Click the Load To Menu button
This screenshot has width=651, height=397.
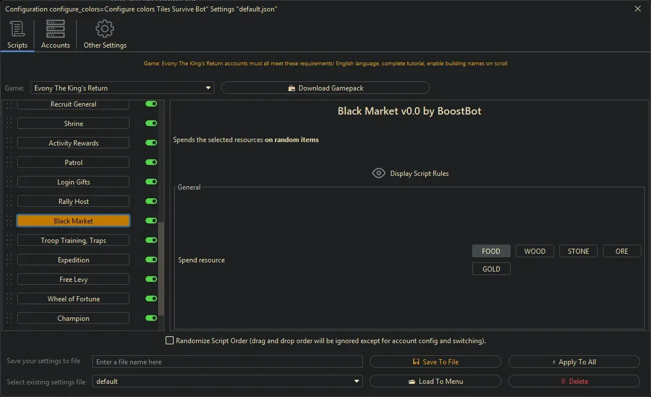pyautogui.click(x=436, y=381)
